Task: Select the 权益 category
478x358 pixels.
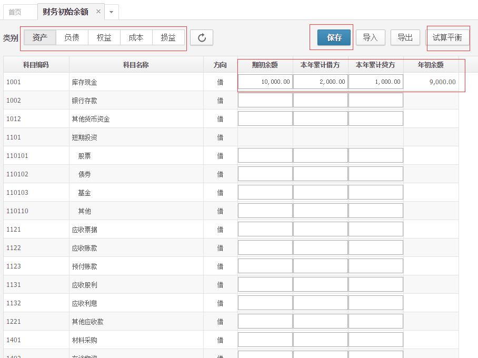Action: tap(104, 37)
